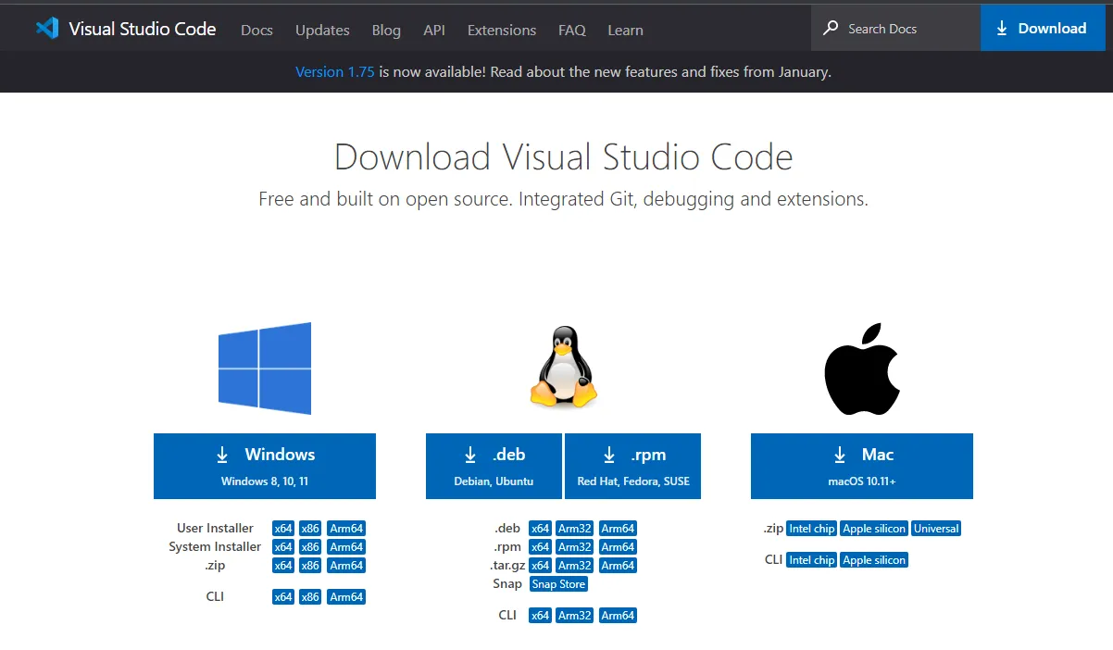Go to the Learn section
Viewport: 1113px width, 650px height.
[x=625, y=30]
